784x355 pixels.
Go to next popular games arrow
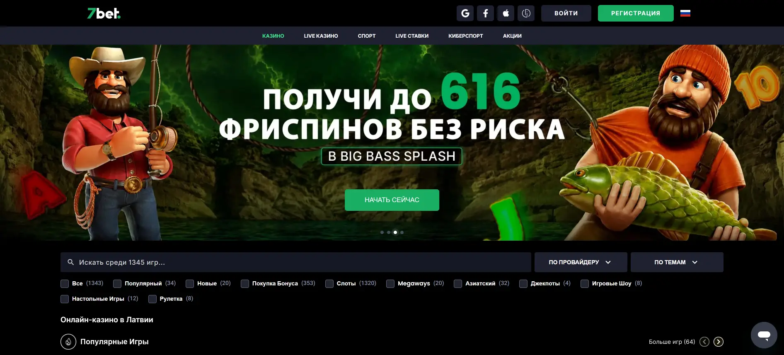click(x=719, y=342)
